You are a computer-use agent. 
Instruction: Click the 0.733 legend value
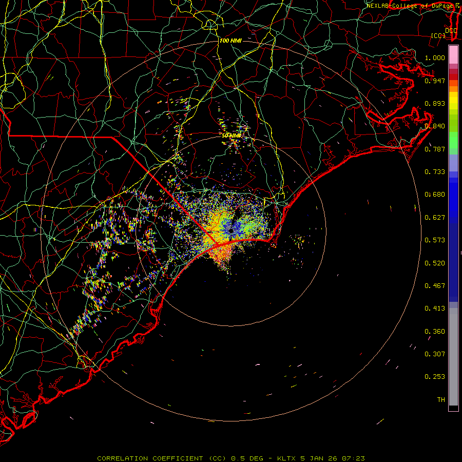(435, 171)
